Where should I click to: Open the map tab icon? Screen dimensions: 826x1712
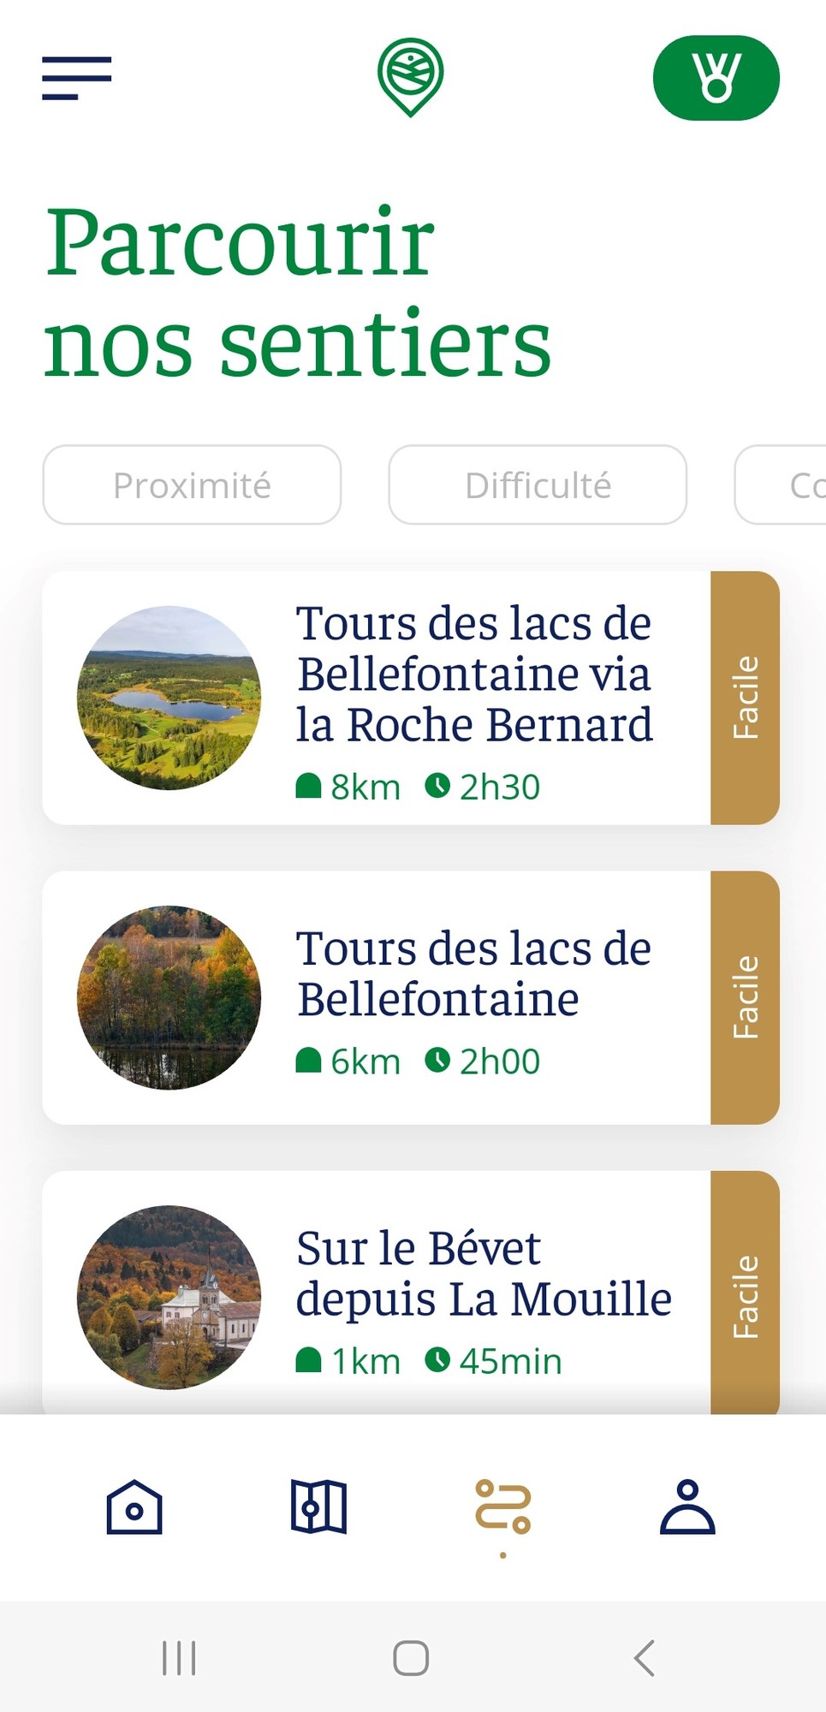coord(318,1507)
